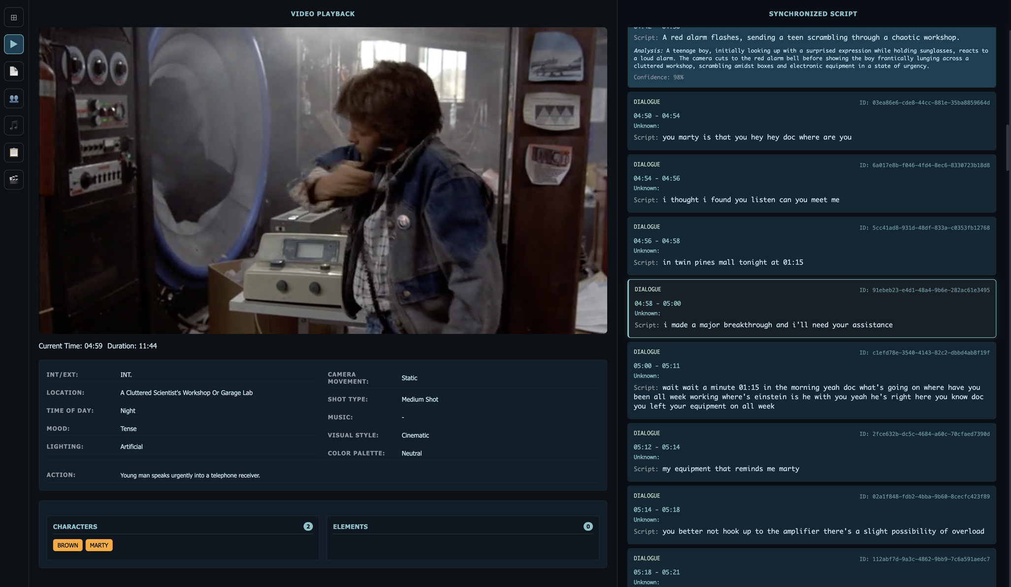
Task: Click the video playback frame
Action: [x=323, y=180]
